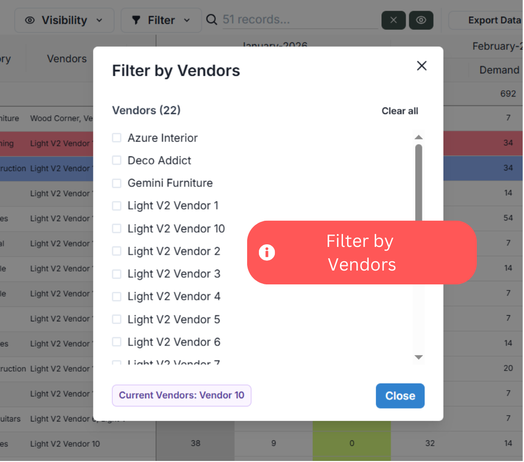Click the magnifier search icon

(211, 20)
